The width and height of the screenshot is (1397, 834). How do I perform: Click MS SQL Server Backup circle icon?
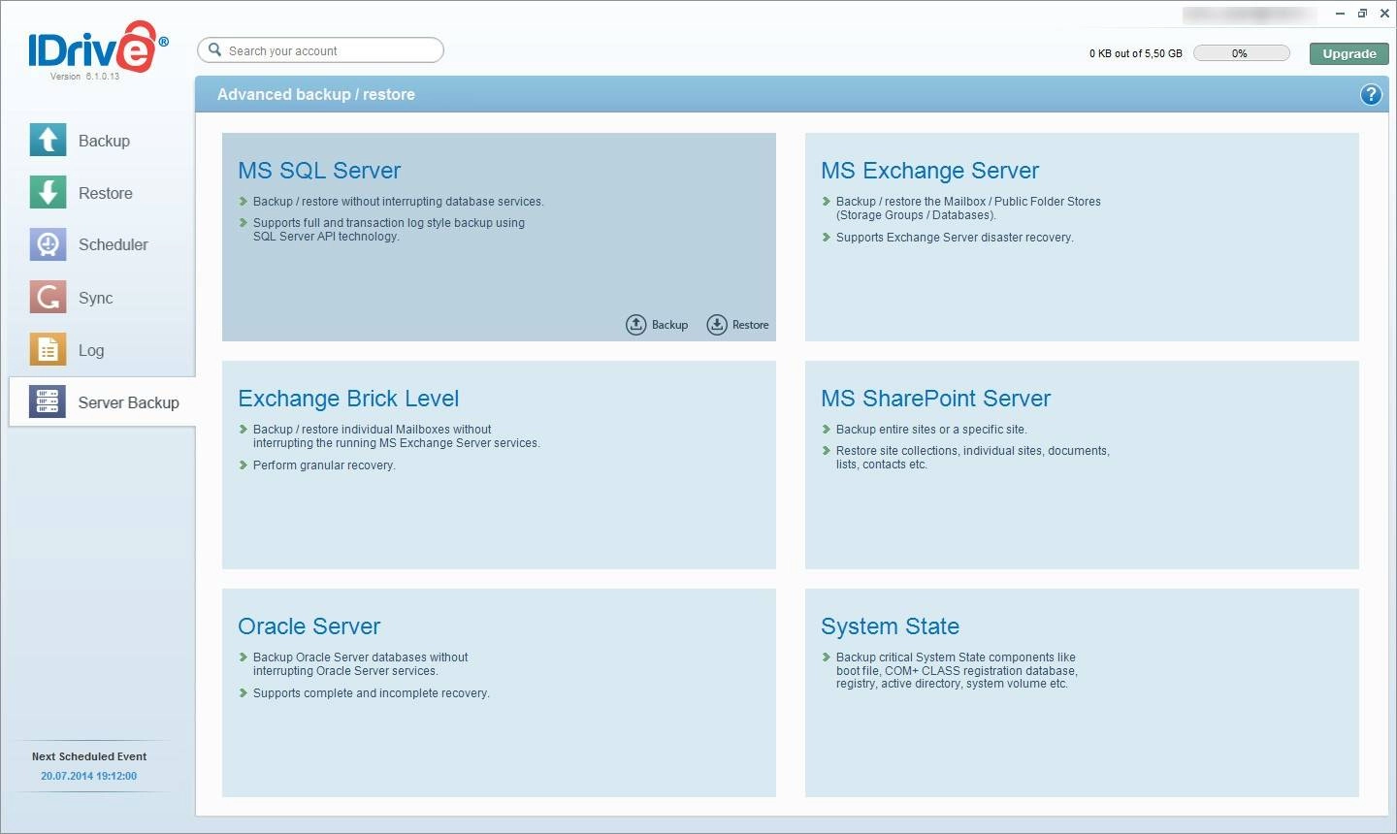[635, 325]
